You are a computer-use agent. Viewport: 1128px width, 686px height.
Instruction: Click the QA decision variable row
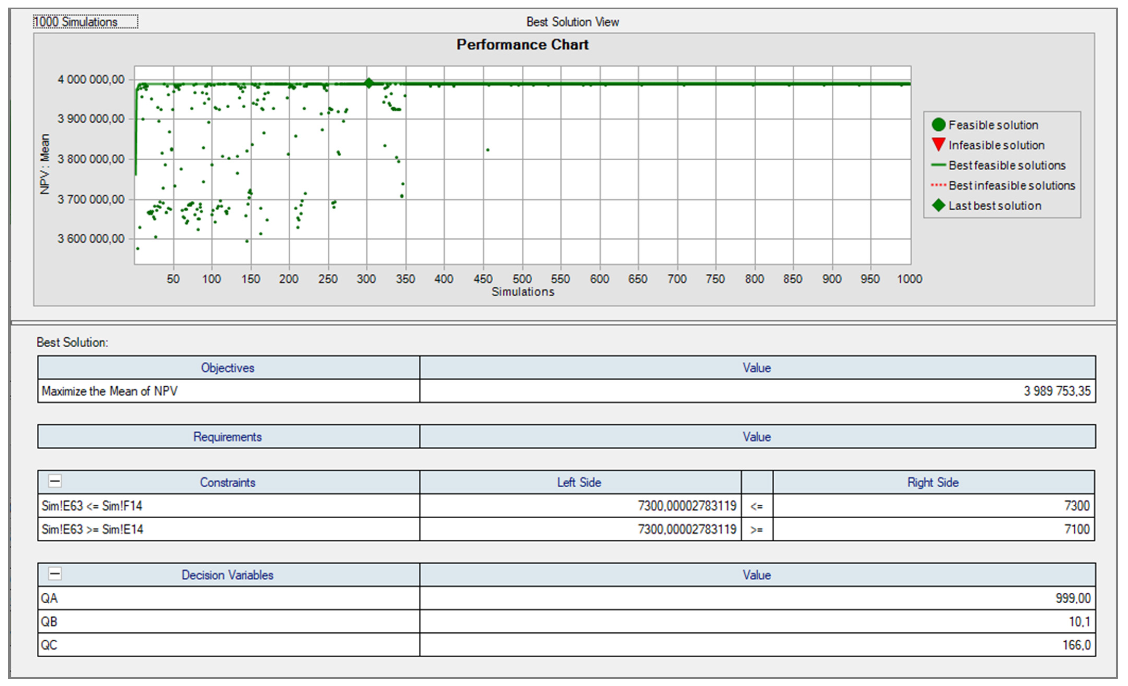[x=49, y=599]
